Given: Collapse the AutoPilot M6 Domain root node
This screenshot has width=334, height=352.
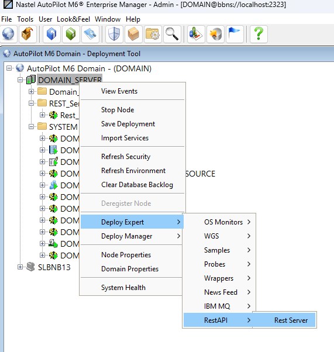Looking at the screenshot, I should click(x=9, y=68).
